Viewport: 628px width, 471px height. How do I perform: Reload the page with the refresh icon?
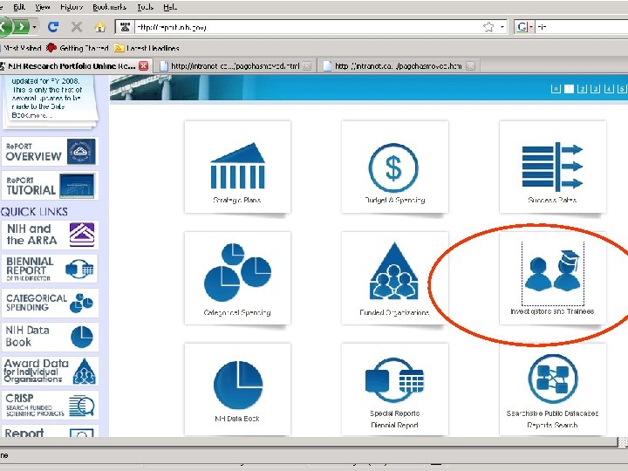[x=53, y=27]
